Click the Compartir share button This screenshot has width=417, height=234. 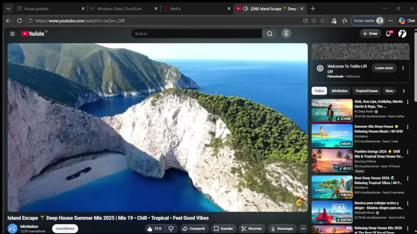tap(194, 228)
